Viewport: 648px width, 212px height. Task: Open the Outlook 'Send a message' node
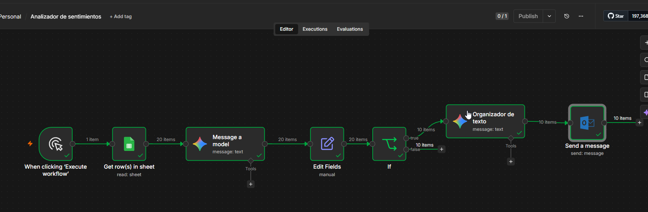pyautogui.click(x=587, y=123)
